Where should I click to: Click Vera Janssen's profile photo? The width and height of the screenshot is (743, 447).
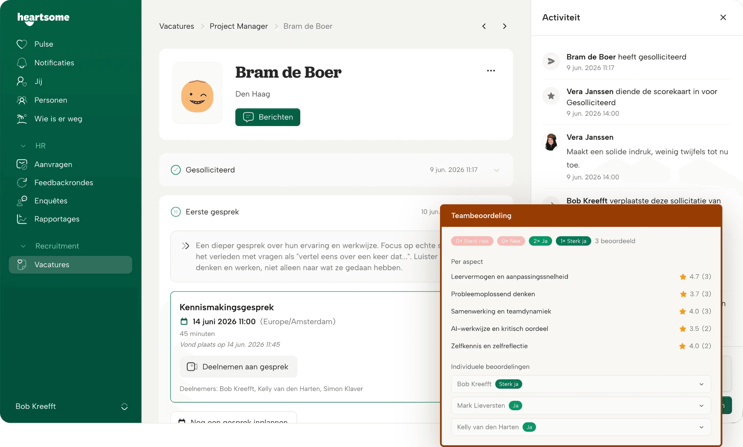(551, 142)
